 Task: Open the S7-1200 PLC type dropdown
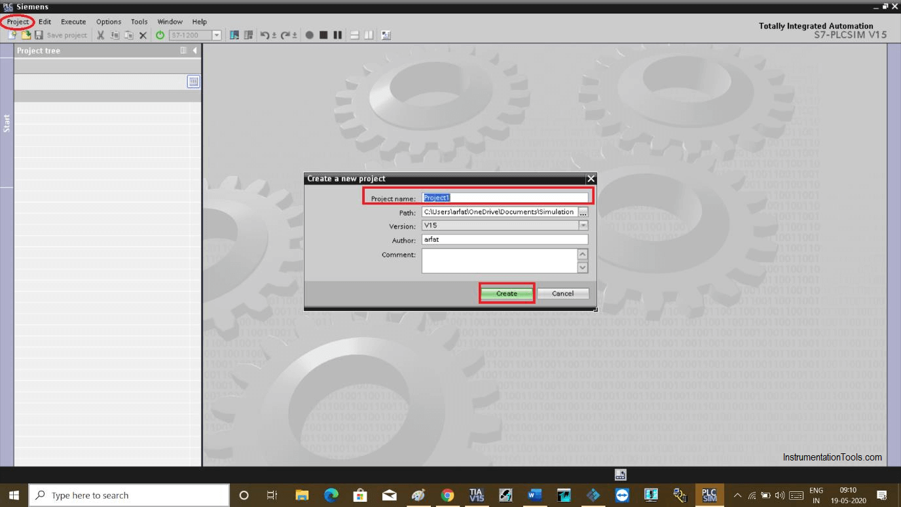(217, 35)
